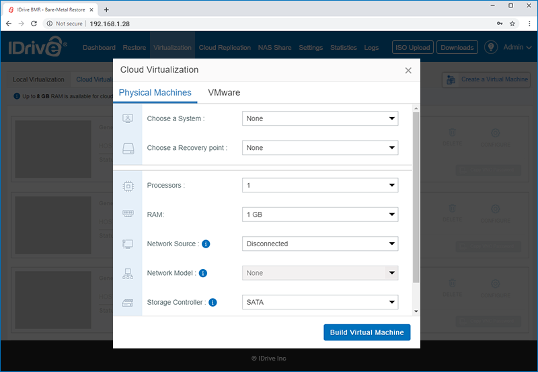Select the Local Virtualization tab

click(x=38, y=79)
